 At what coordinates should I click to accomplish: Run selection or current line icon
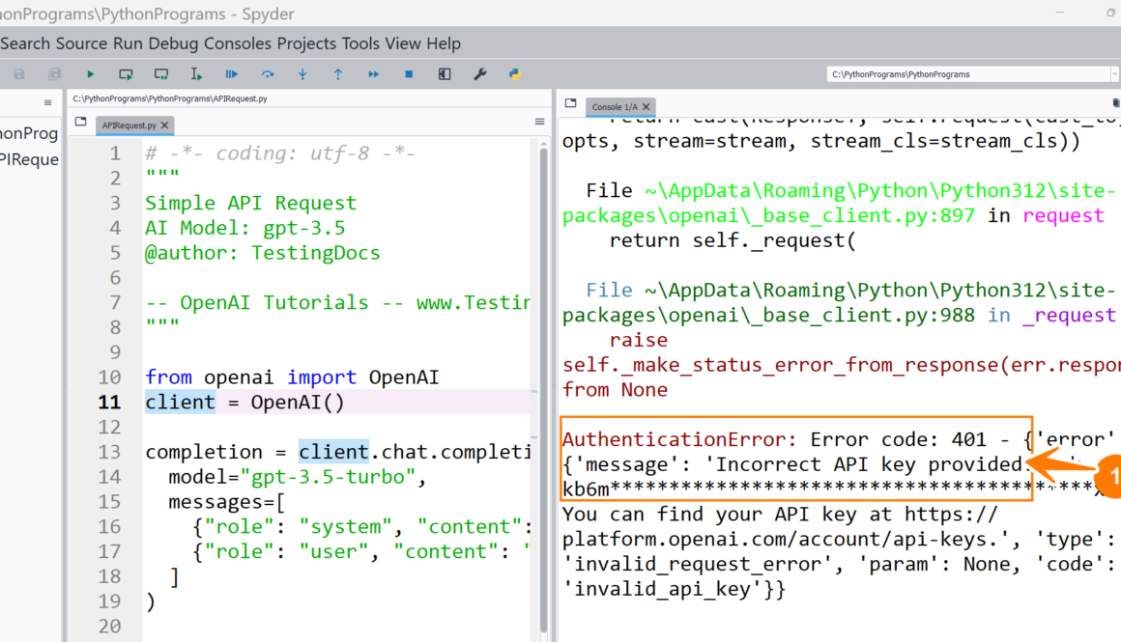(x=196, y=74)
